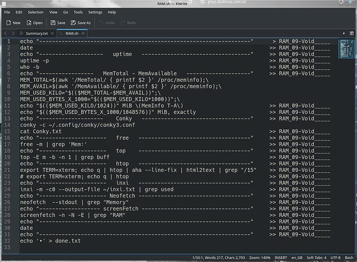Image resolution: width=357 pixels, height=262 pixels.
Task: Click the 'date' command on line 2
Action: click(x=26, y=48)
